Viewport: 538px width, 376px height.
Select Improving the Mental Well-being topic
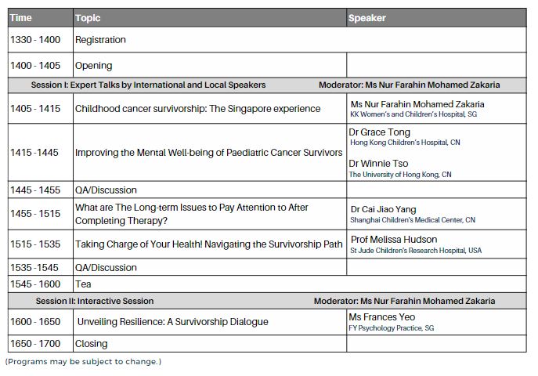coord(208,153)
